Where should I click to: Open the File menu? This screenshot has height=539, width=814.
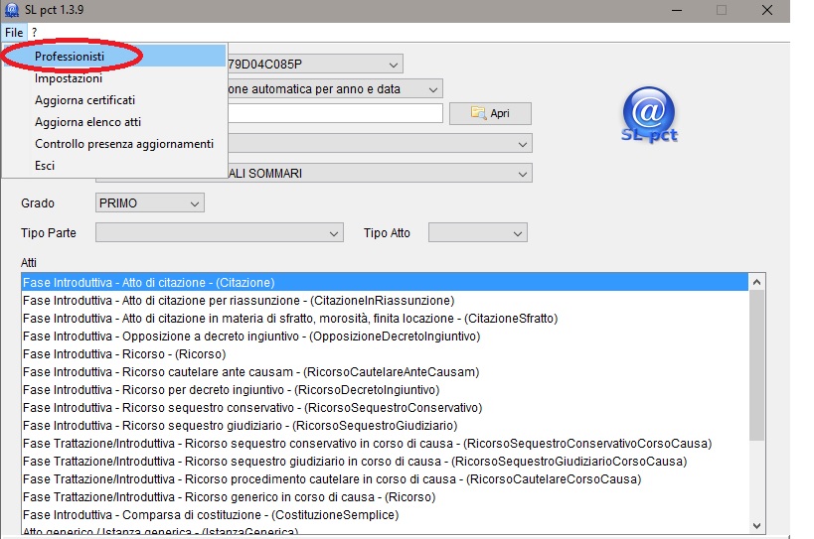point(13,33)
